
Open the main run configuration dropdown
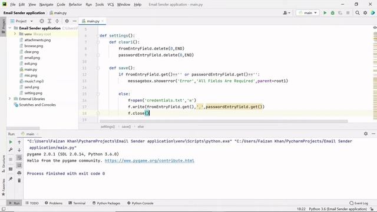click(307, 13)
